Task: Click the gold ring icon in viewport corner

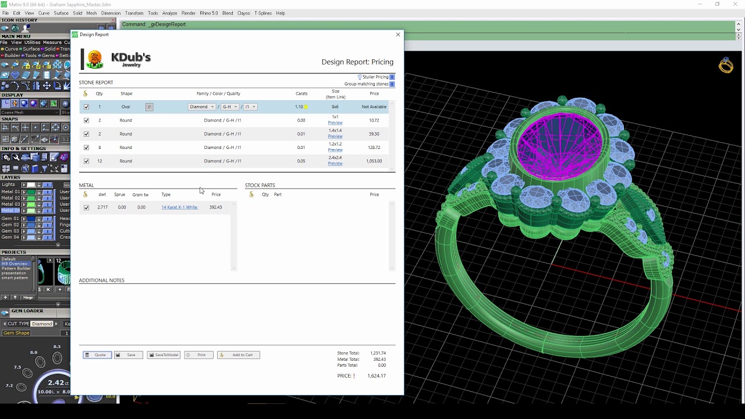Action: [x=726, y=65]
